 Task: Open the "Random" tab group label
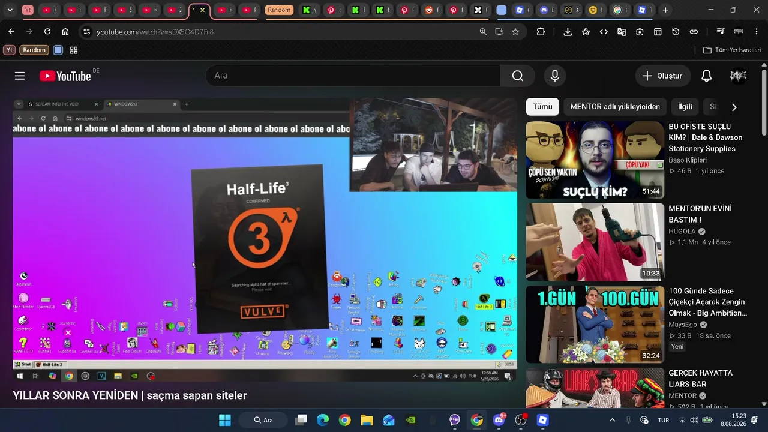click(279, 10)
